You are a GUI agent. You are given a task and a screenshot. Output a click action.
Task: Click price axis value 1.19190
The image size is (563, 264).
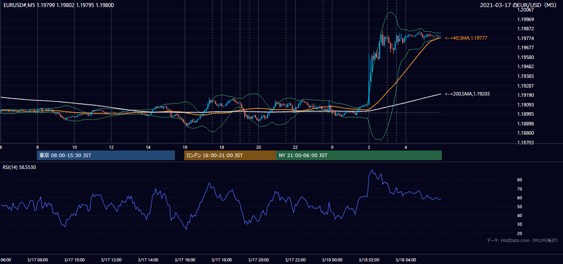pyautogui.click(x=526, y=95)
